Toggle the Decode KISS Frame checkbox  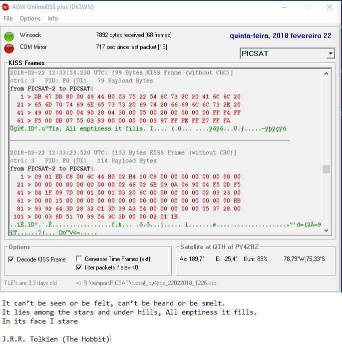click(x=11, y=259)
